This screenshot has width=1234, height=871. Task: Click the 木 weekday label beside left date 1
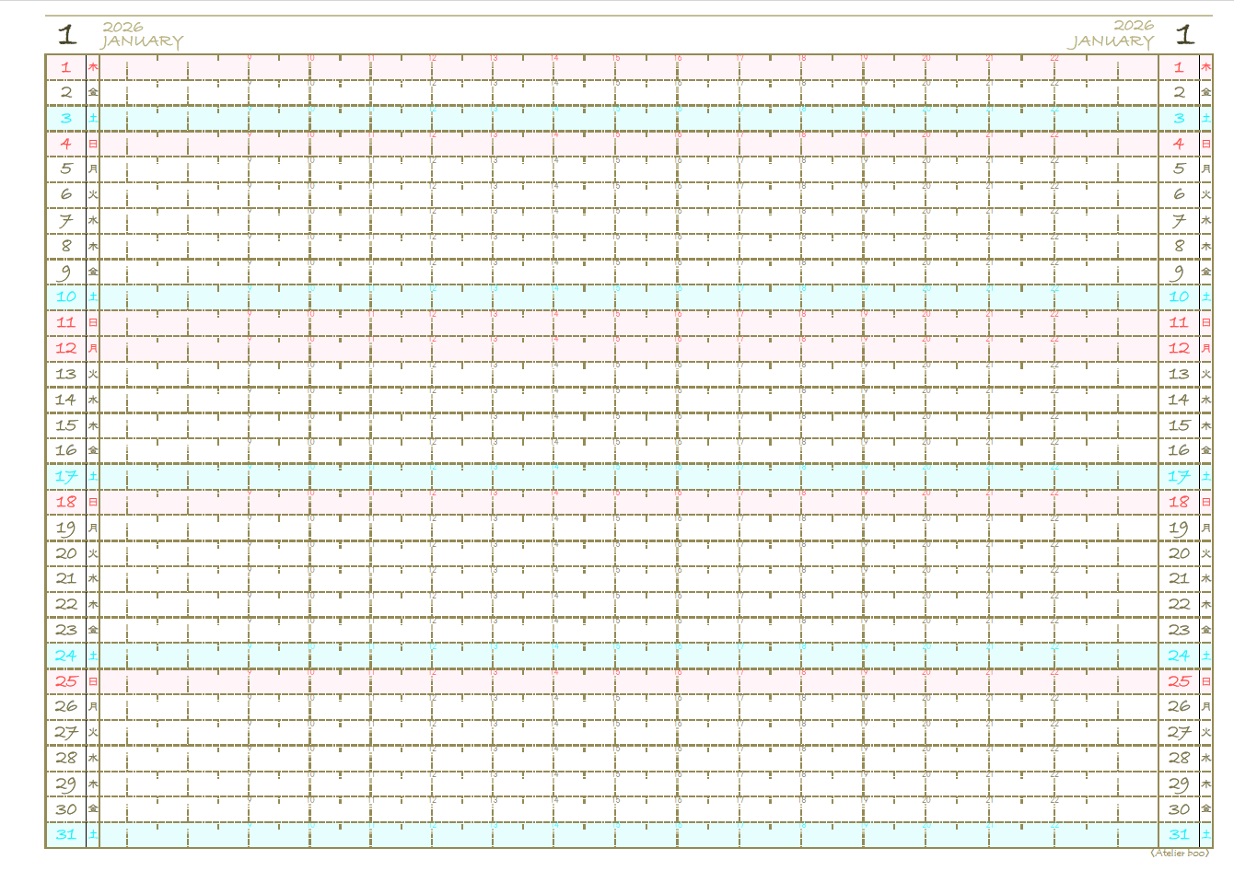tap(93, 67)
